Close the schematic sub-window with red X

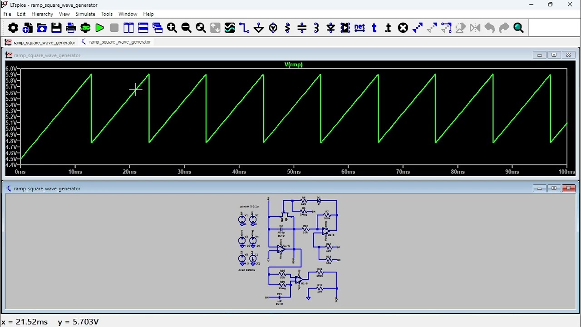(568, 188)
